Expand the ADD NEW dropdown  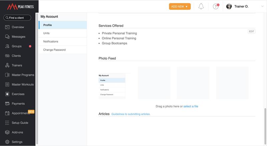point(180,6)
